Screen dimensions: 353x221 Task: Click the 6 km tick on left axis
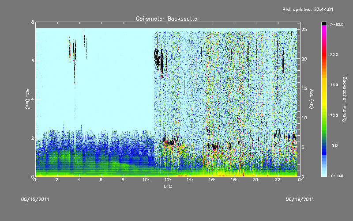[33, 61]
